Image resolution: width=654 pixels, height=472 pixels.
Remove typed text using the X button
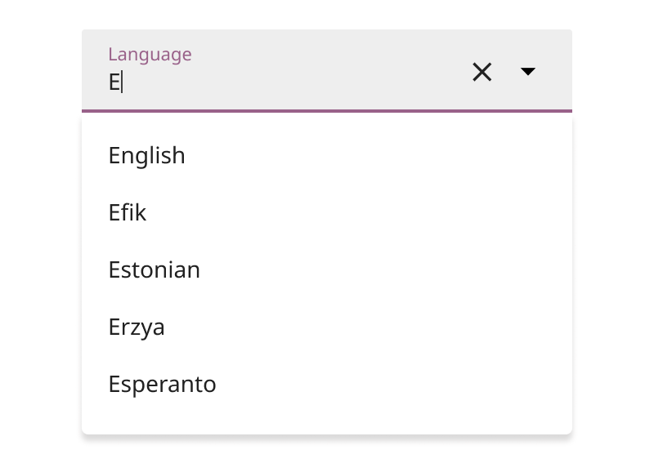click(x=482, y=73)
